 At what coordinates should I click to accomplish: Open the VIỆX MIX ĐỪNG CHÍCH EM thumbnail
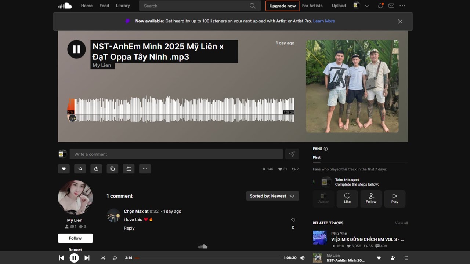pos(320,238)
